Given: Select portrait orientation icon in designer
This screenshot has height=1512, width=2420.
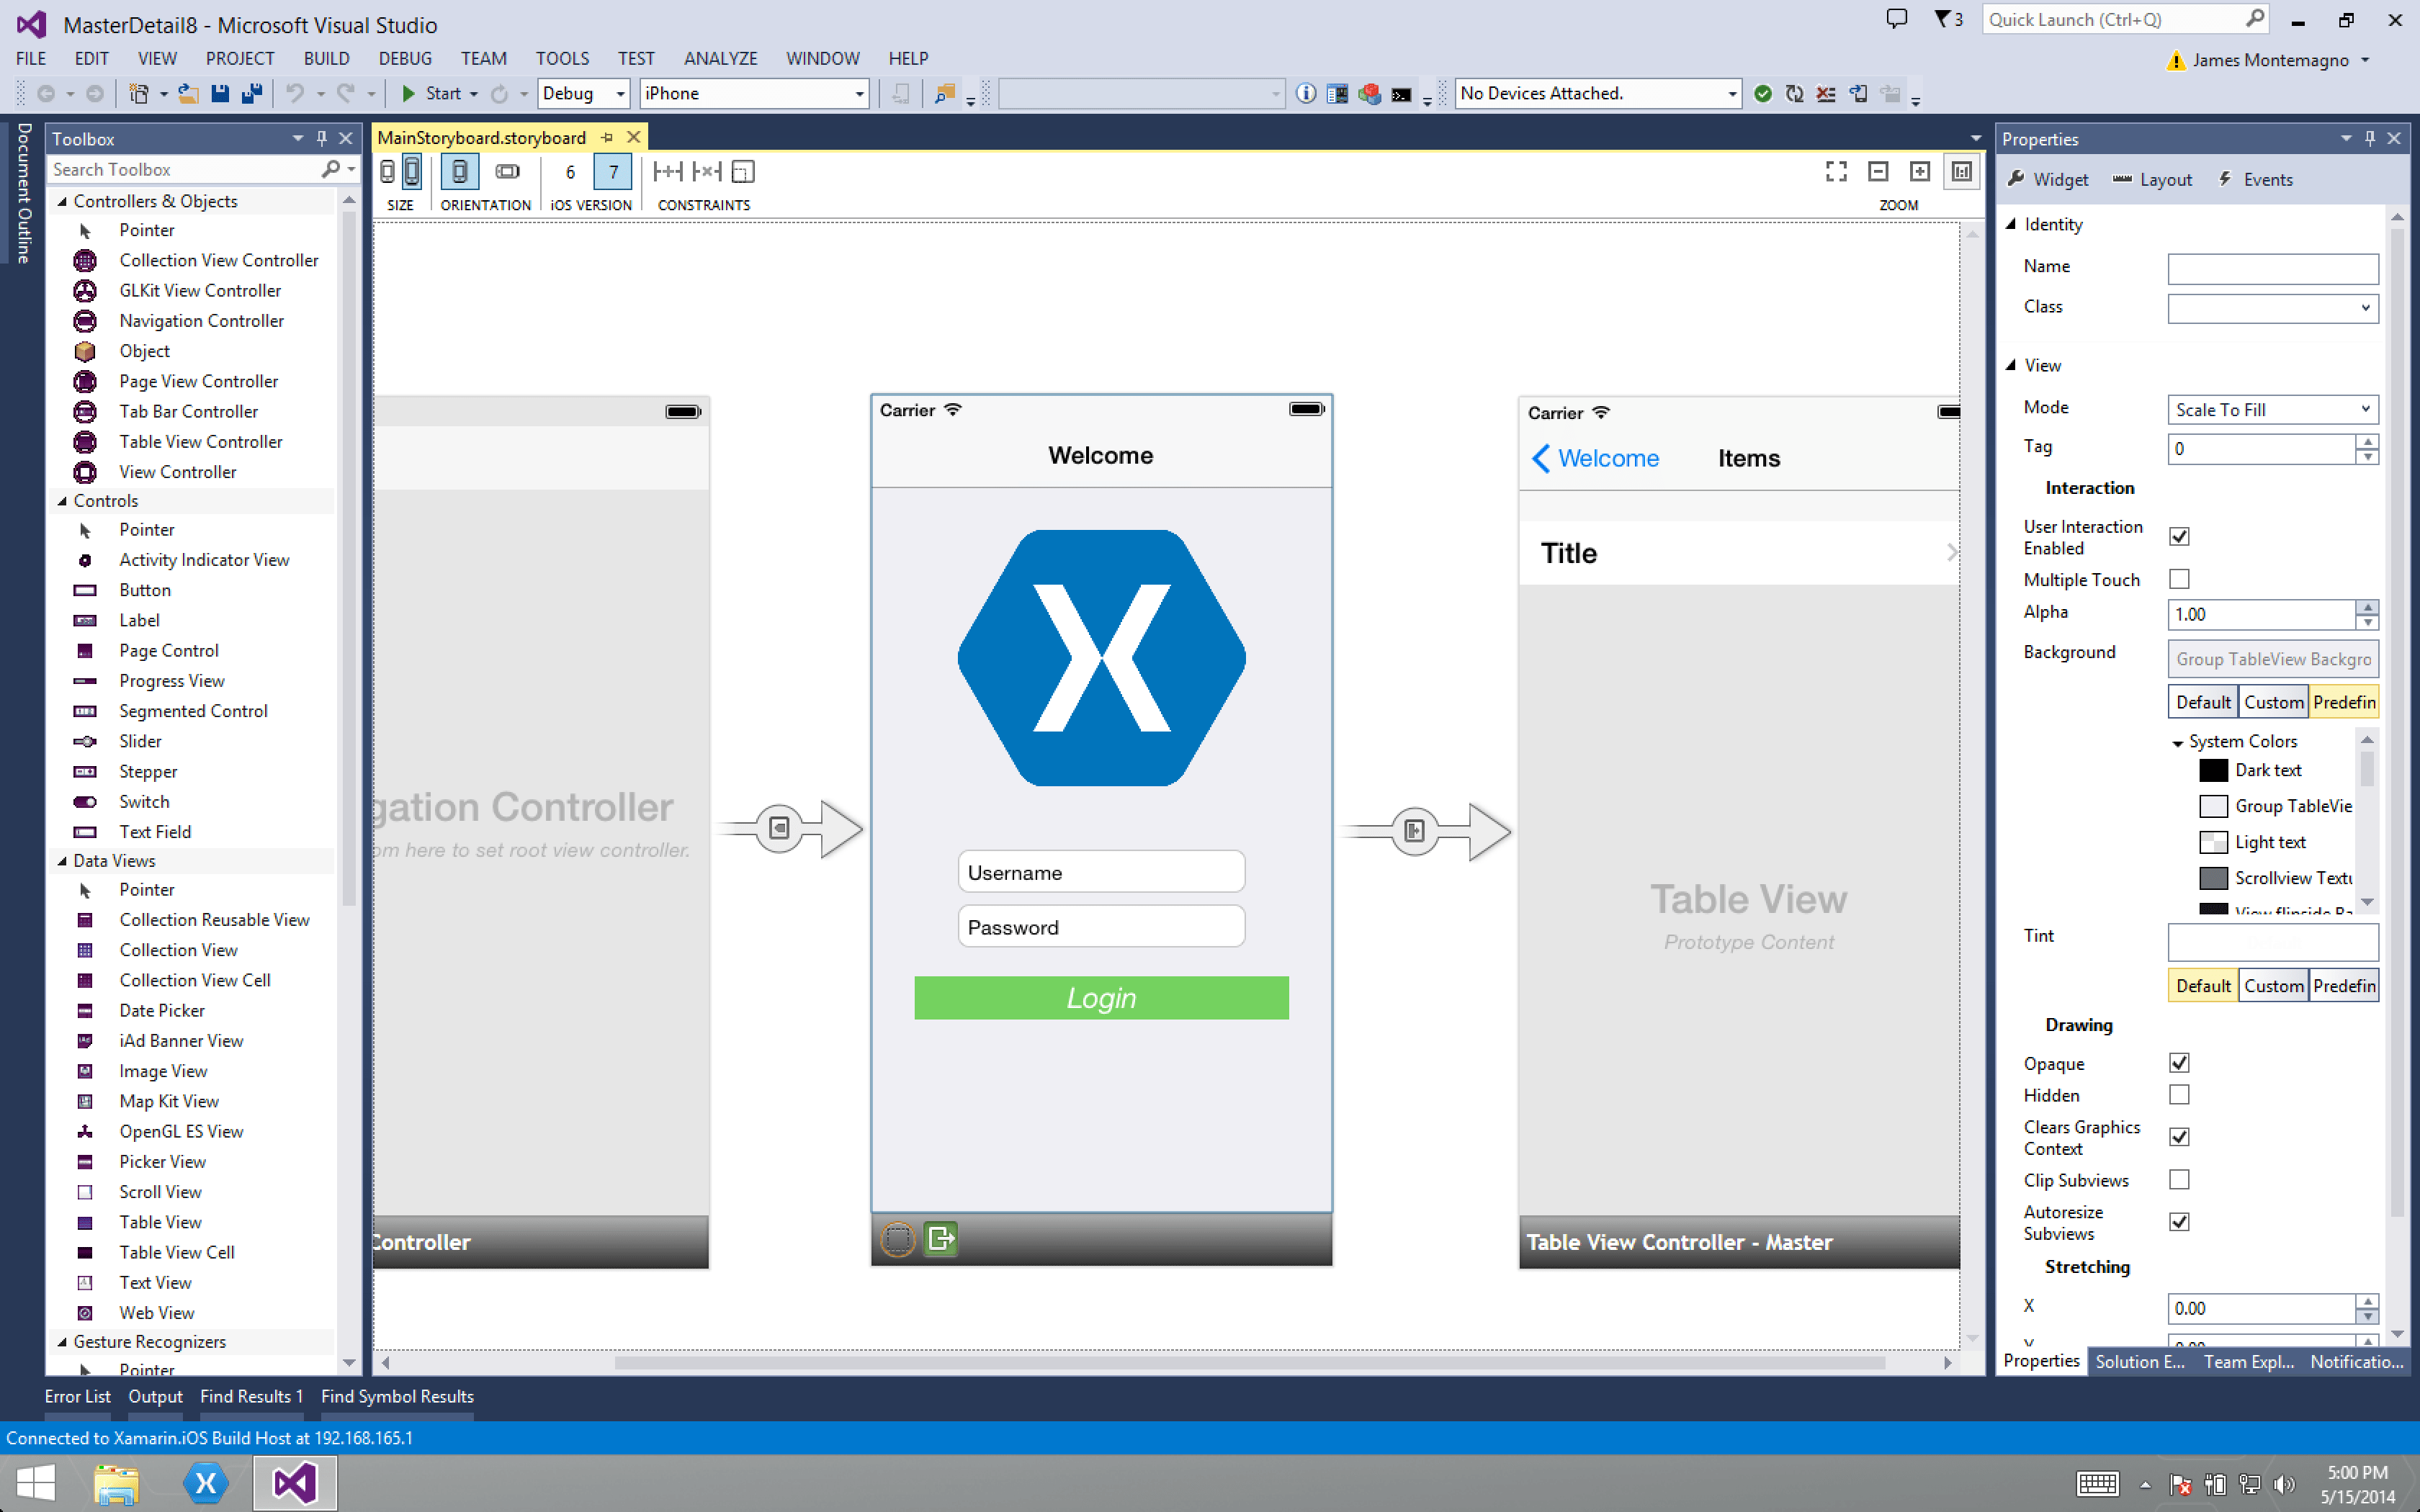Looking at the screenshot, I should 459,172.
